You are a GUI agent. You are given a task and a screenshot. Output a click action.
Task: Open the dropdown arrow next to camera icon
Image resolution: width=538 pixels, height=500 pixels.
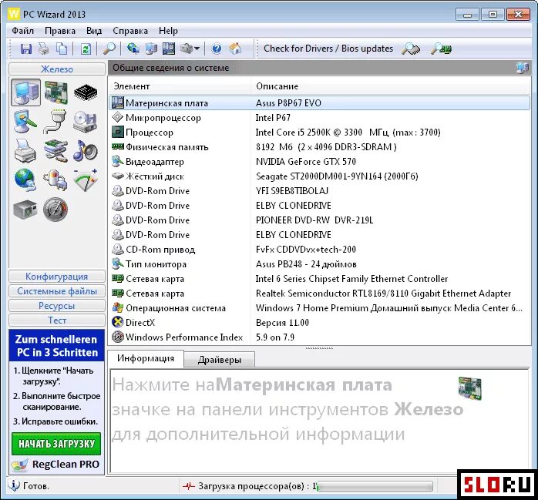[x=197, y=49]
